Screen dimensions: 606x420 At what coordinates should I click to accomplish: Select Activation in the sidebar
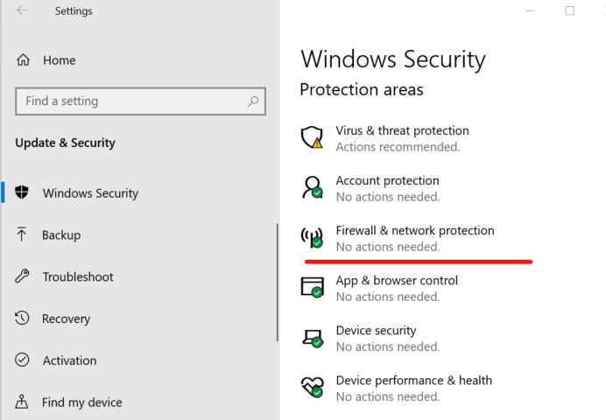click(x=69, y=360)
